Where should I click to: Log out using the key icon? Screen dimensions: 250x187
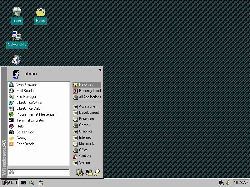point(97,172)
